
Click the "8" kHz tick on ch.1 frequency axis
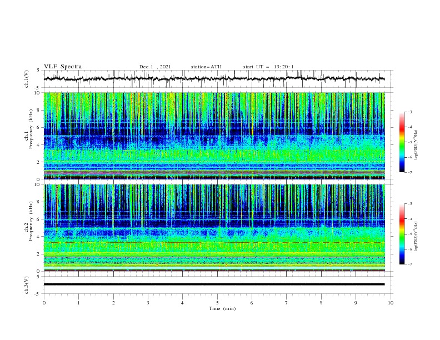(x=38, y=110)
